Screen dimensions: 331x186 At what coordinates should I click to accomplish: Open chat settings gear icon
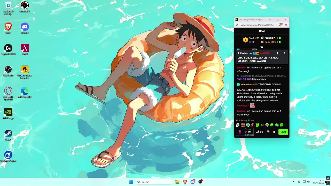pos(274,132)
